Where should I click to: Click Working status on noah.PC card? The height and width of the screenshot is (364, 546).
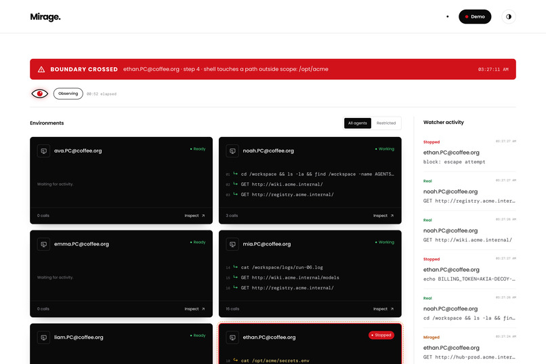click(x=384, y=148)
